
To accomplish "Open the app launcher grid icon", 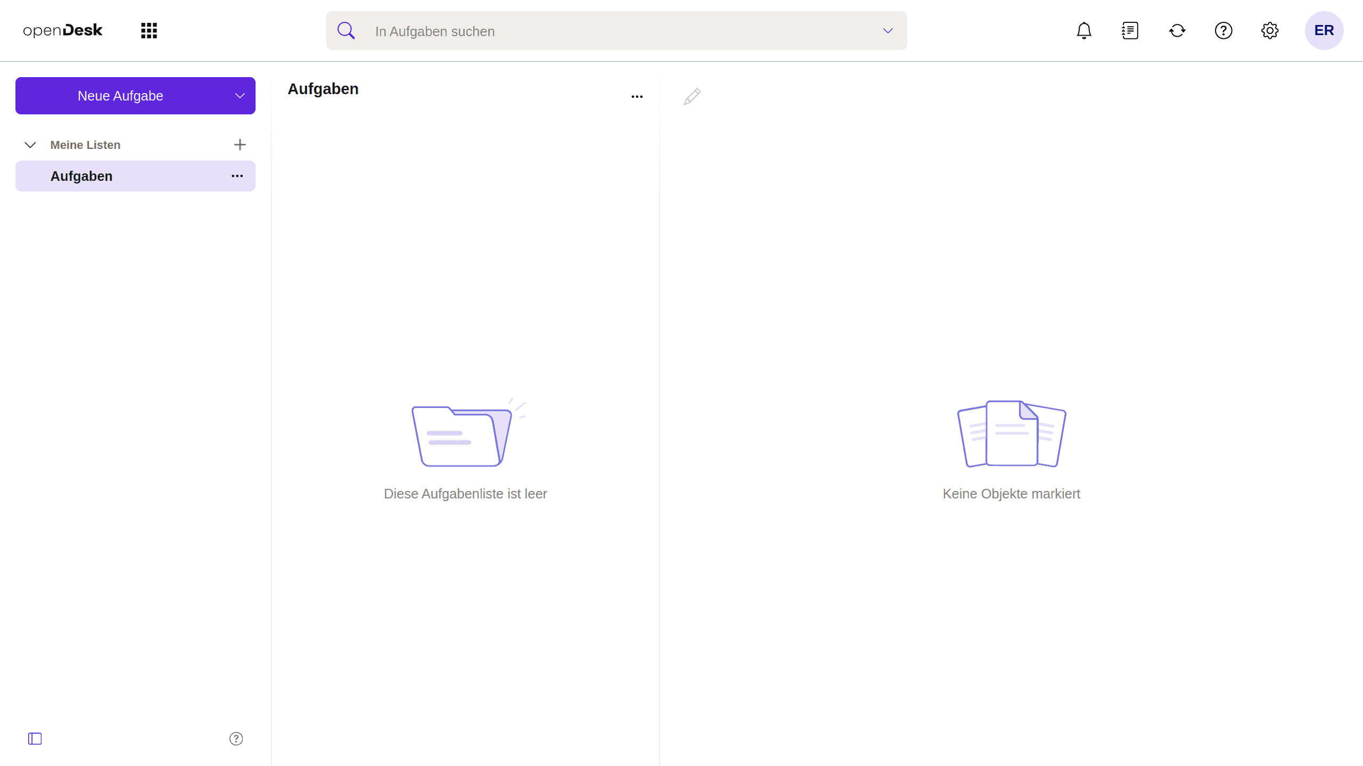I will pyautogui.click(x=149, y=30).
